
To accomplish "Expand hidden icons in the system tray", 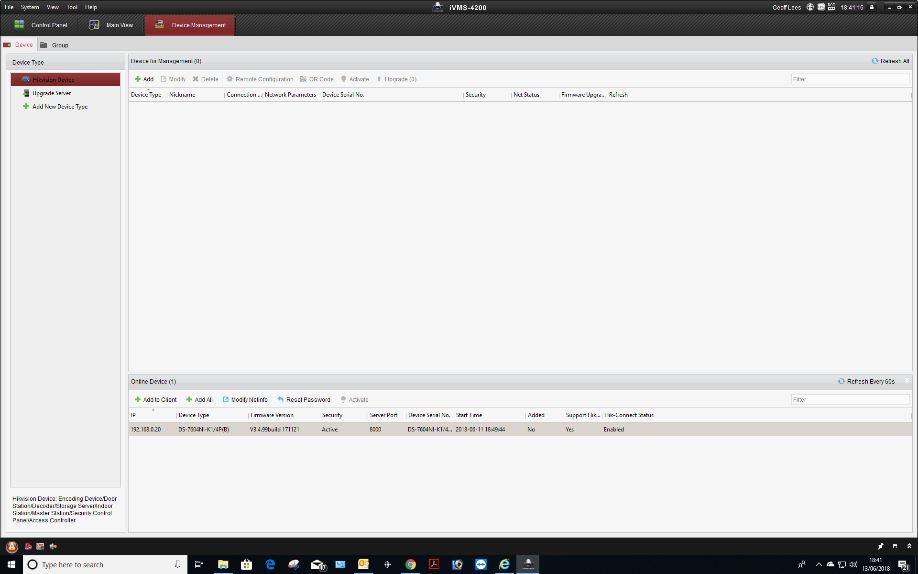I will pyautogui.click(x=820, y=564).
